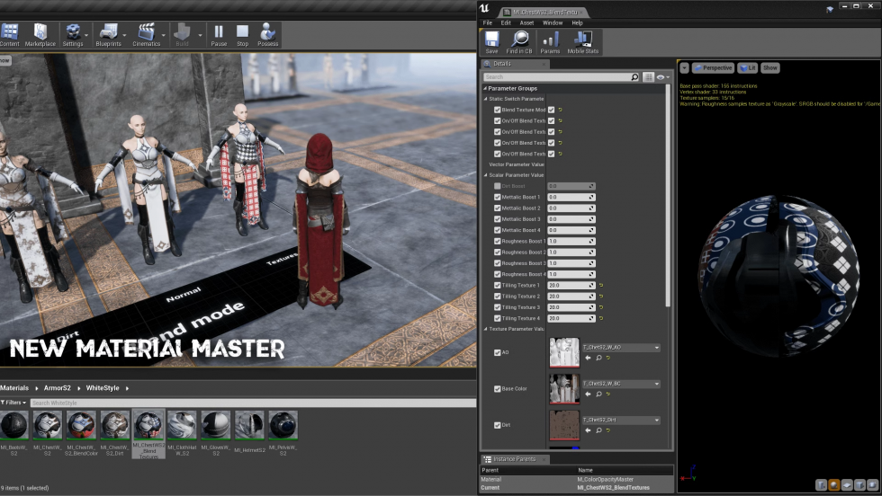
Task: Browse to AO texture in content browser
Action: pos(599,358)
